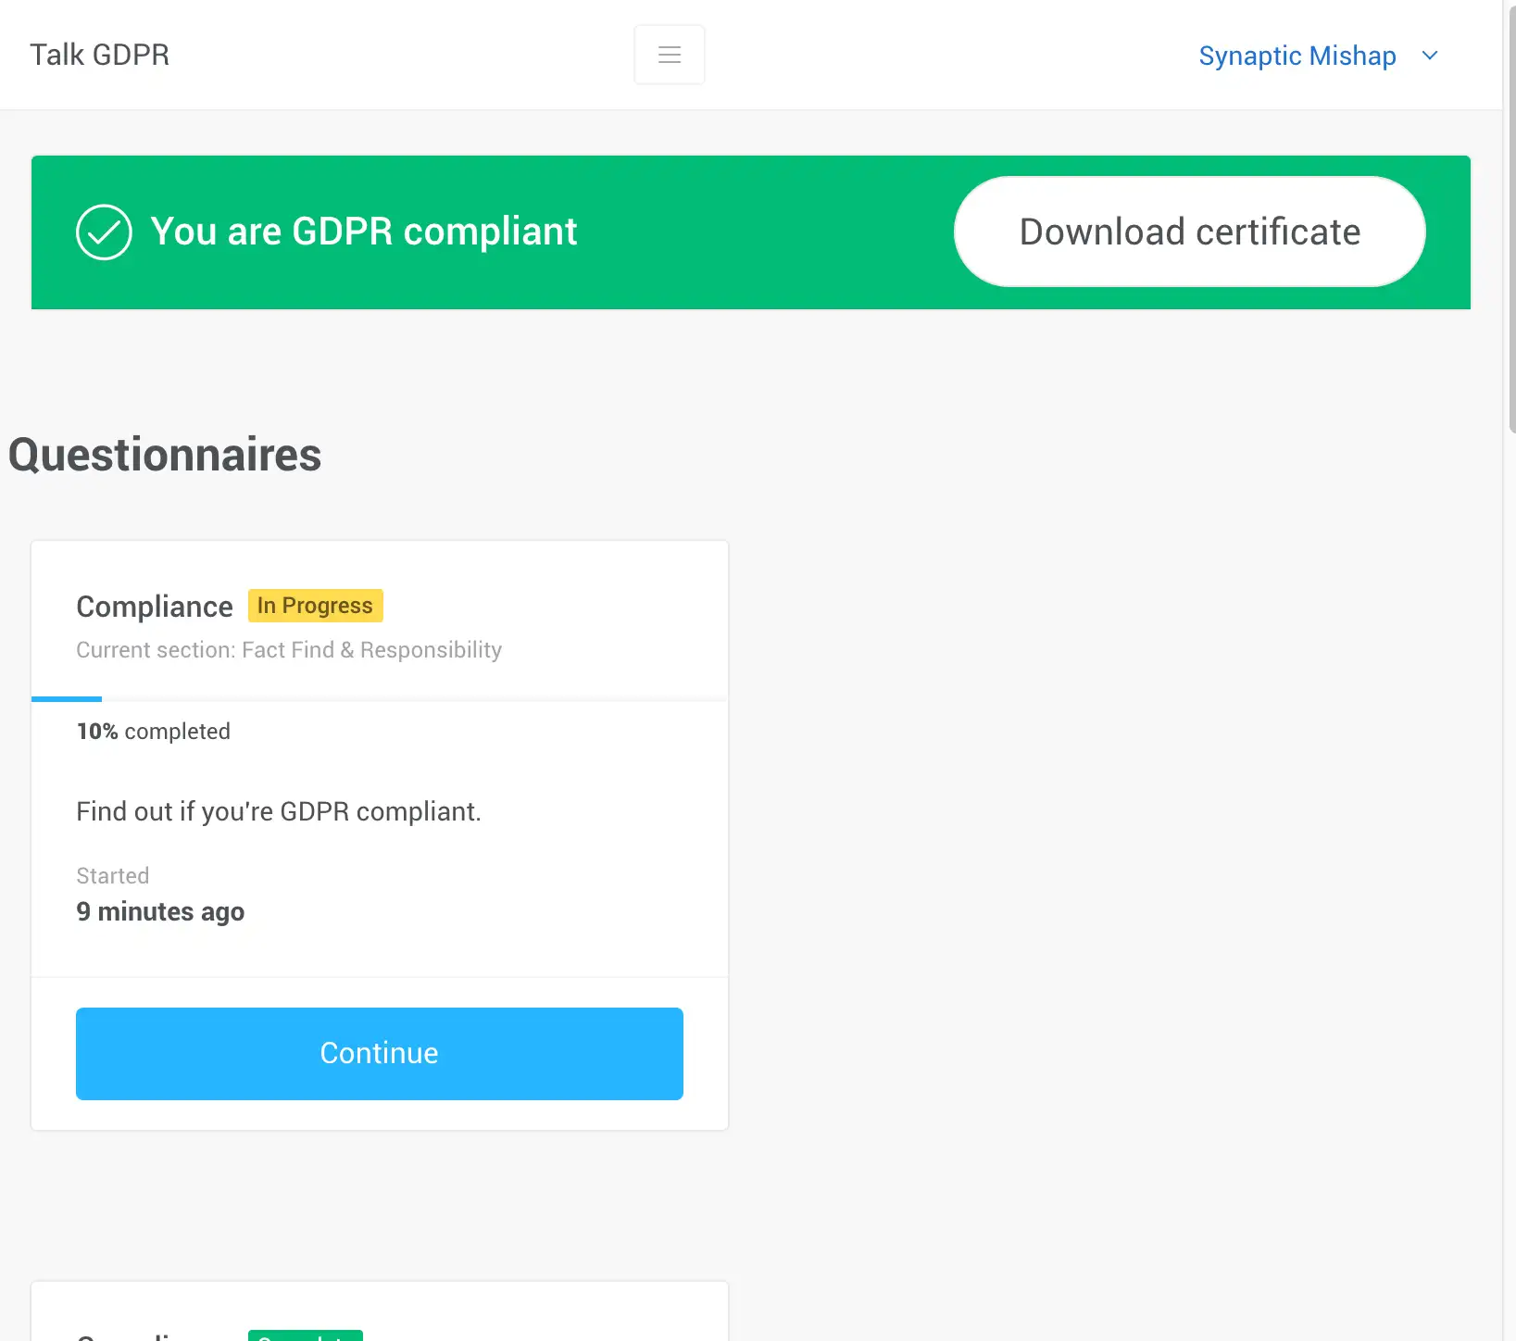This screenshot has height=1341, width=1516.
Task: Continue the in-progress Compliance questionnaire
Action: point(379,1053)
